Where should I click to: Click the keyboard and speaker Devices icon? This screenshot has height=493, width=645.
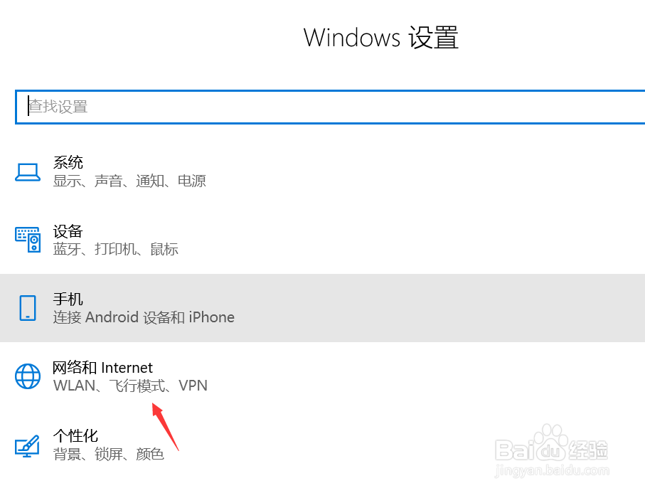28,240
